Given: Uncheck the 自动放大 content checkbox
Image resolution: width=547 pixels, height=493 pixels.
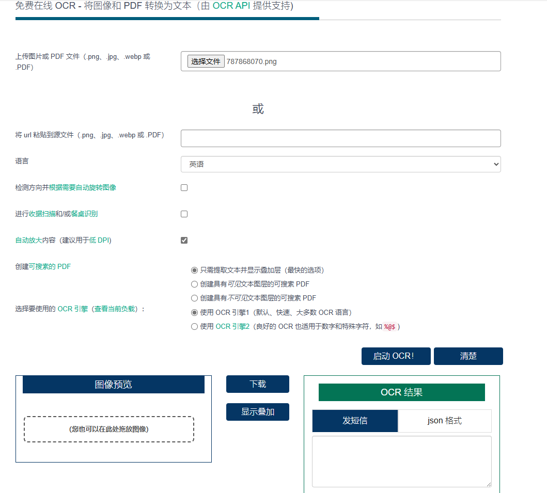Looking at the screenshot, I should click(184, 240).
